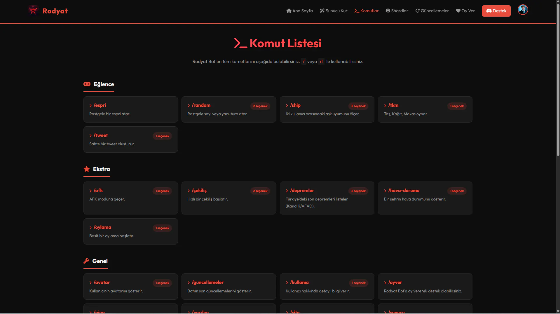Click text 'Hızlı bir çekiliş başlatır.'
Image resolution: width=560 pixels, height=314 pixels.
point(207,199)
